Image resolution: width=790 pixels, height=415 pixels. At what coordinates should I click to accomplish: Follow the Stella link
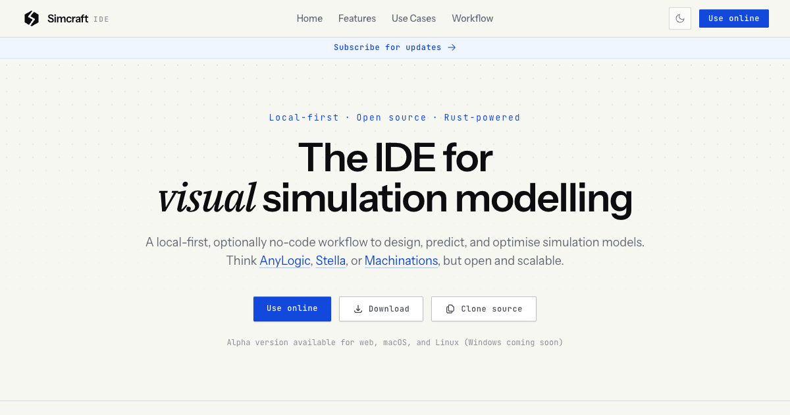tap(330, 261)
